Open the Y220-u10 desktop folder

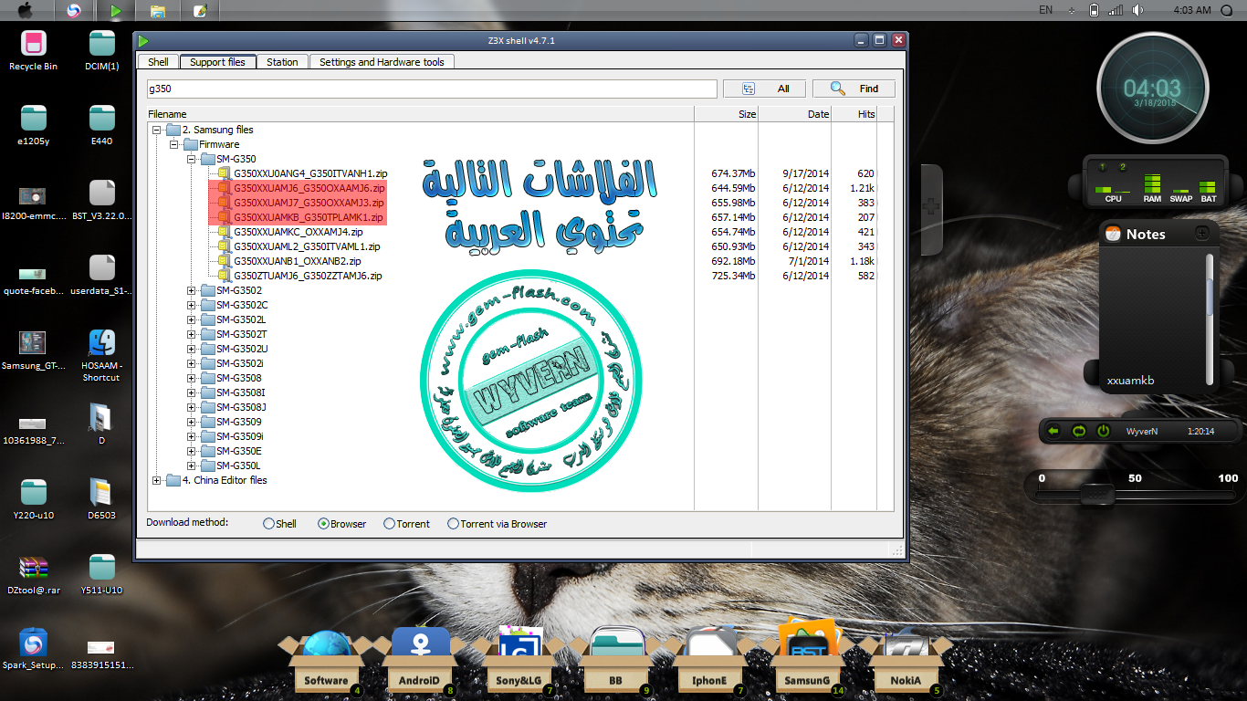(34, 499)
